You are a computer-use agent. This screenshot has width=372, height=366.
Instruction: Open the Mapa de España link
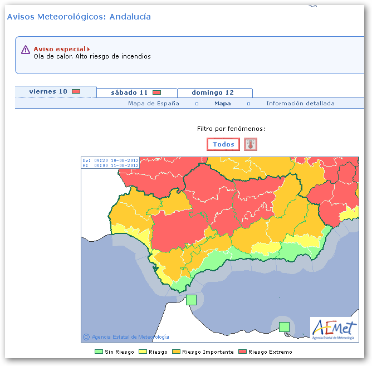[x=154, y=104]
